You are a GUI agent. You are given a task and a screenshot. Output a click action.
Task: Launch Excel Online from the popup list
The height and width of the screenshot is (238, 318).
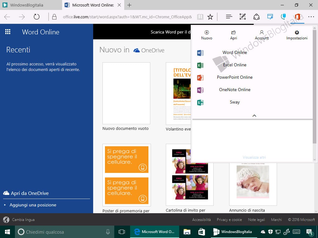coord(235,65)
